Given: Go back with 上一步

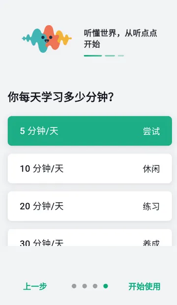Looking at the screenshot, I should (35, 286).
